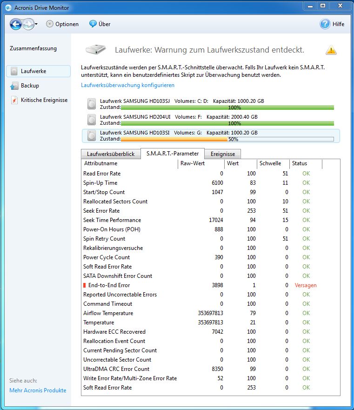The width and height of the screenshot is (354, 410).
Task: Click the Laufwerke sidebar drive icon
Action: (14, 71)
